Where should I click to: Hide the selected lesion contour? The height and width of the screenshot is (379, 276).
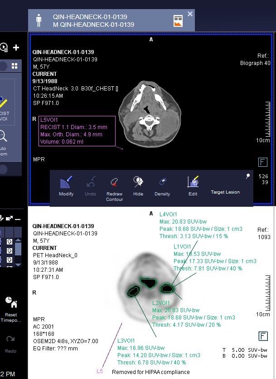pos(138,186)
